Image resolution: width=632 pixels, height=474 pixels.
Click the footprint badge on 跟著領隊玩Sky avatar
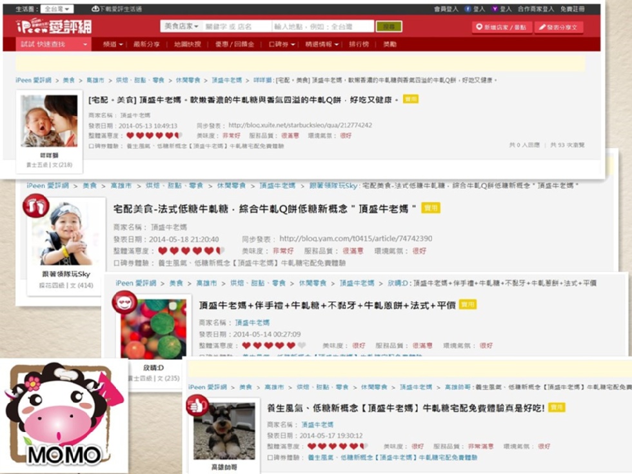[x=35, y=206]
